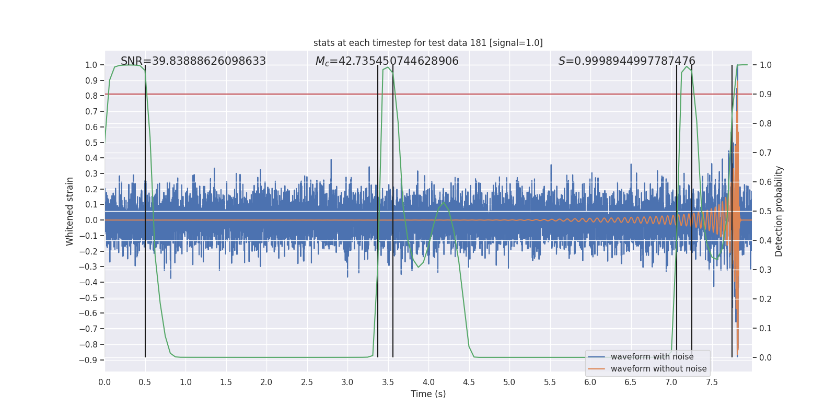The image size is (836, 418).
Task: Select the 0.8 tick on Detection probability axis
Action: point(765,123)
